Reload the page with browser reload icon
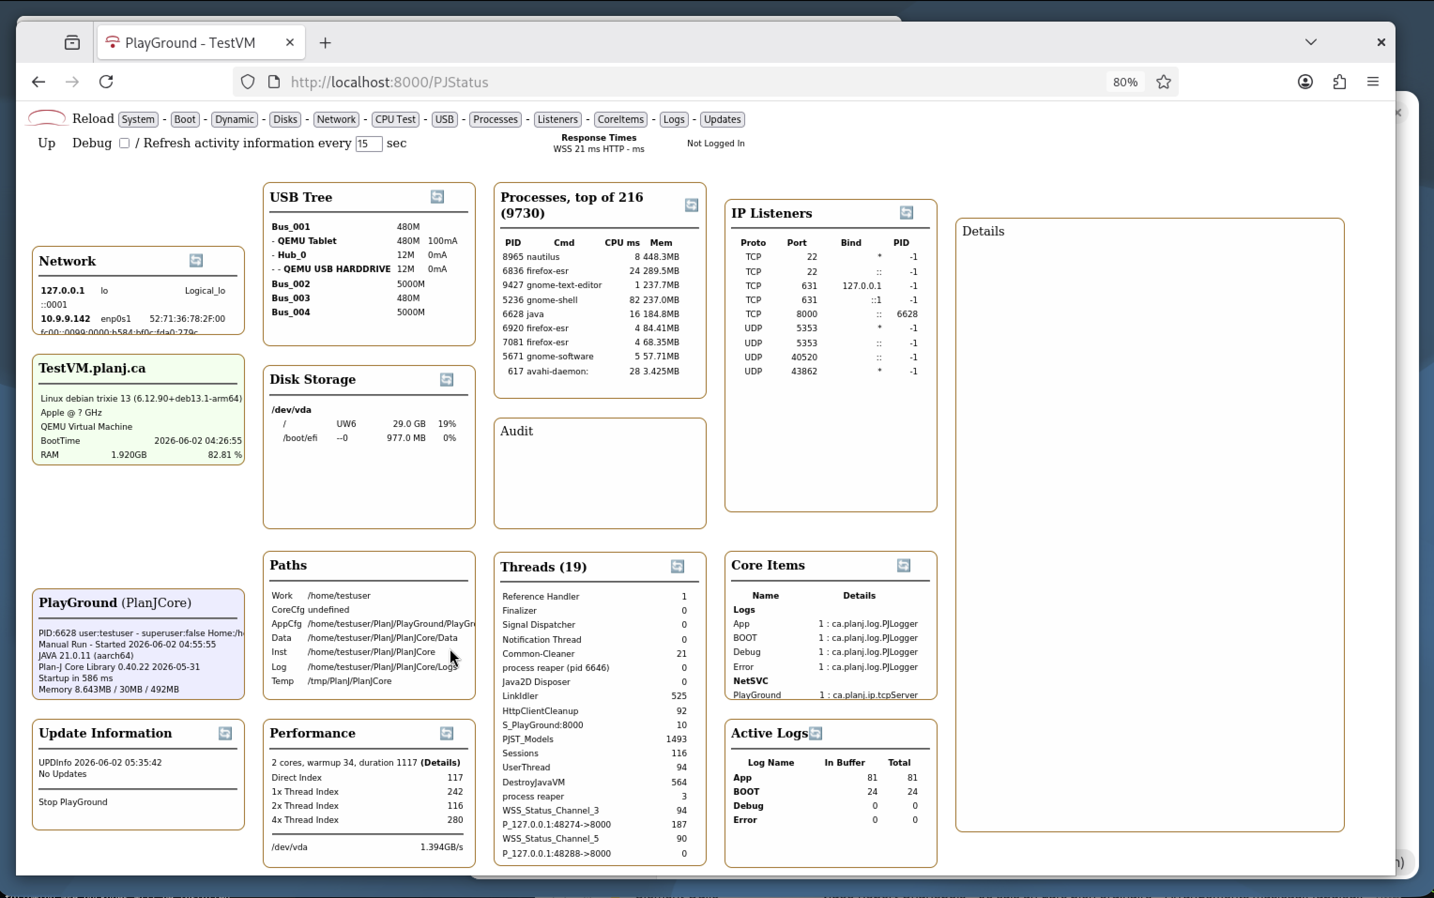1434x898 pixels. point(107,81)
